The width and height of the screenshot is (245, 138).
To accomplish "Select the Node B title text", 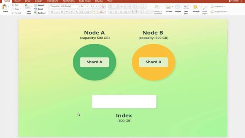I will pyautogui.click(x=153, y=33).
